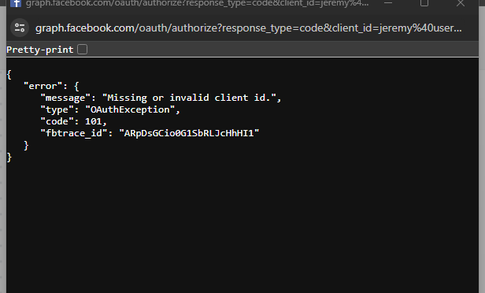The image size is (485, 293).
Task: Close the graph.facebook.com popup window
Action: coord(461,3)
